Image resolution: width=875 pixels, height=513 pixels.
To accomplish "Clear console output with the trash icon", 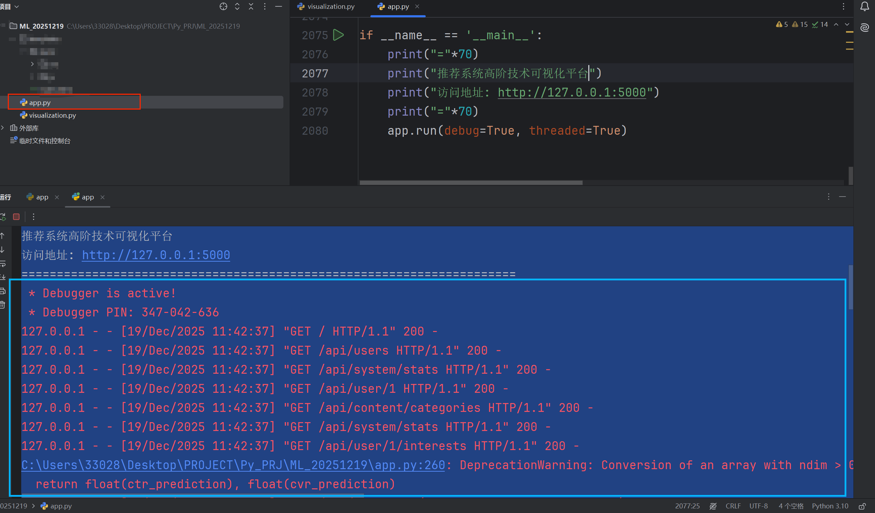I will coord(3,305).
